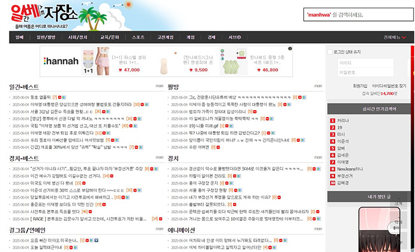Click the 내가 봤던 글 panel header
This screenshot has width=415, height=252.
coord(369,197)
